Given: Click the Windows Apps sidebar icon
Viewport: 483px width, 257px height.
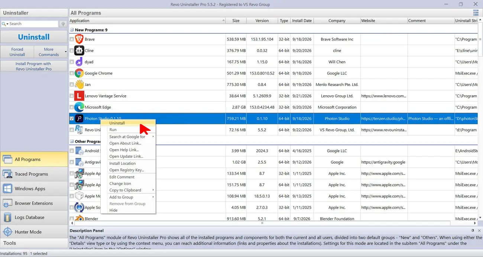Looking at the screenshot, I should (x=7, y=189).
